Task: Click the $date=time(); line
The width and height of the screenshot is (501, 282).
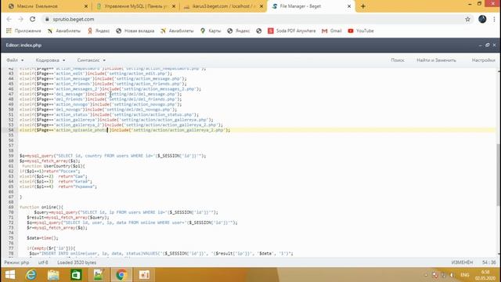Action: (42, 238)
